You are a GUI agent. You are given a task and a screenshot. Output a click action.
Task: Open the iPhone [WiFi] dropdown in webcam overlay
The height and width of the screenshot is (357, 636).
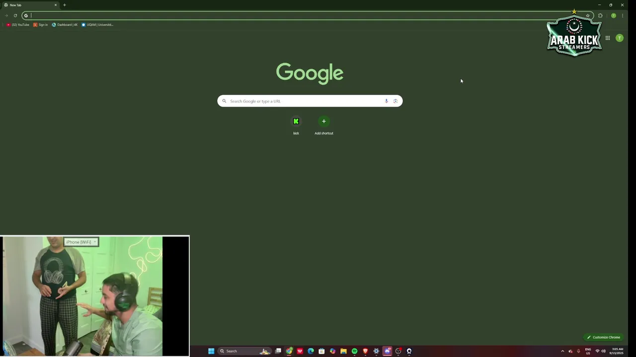(x=81, y=242)
